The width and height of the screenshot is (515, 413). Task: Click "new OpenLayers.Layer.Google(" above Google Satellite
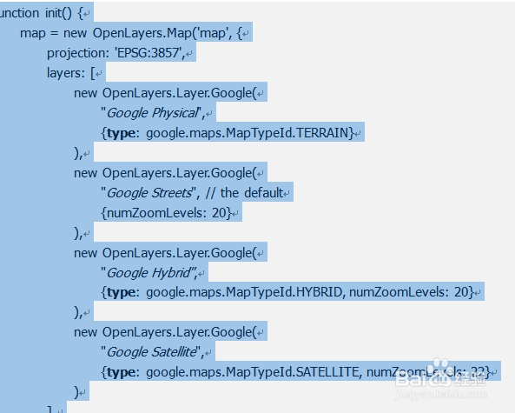click(x=165, y=332)
